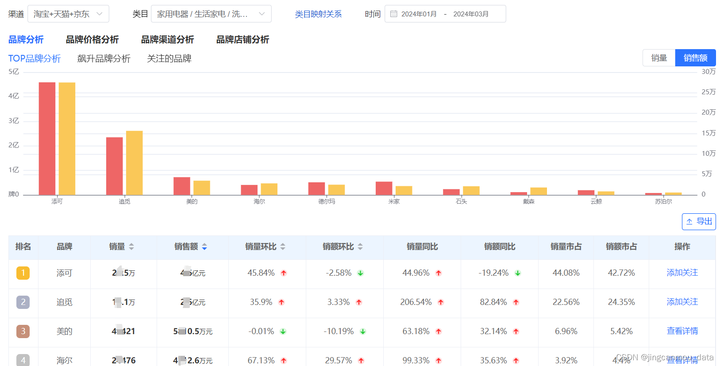
Task: Click down arrow beside -0.01%
Action: point(283,331)
